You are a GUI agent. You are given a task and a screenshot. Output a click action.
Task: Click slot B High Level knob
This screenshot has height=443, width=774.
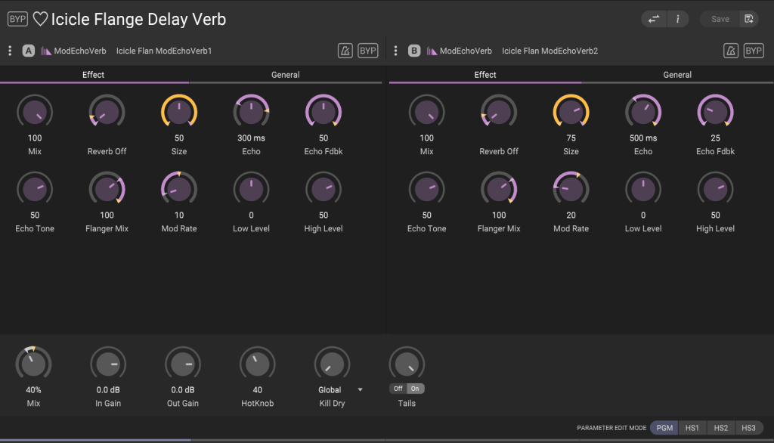(x=715, y=189)
